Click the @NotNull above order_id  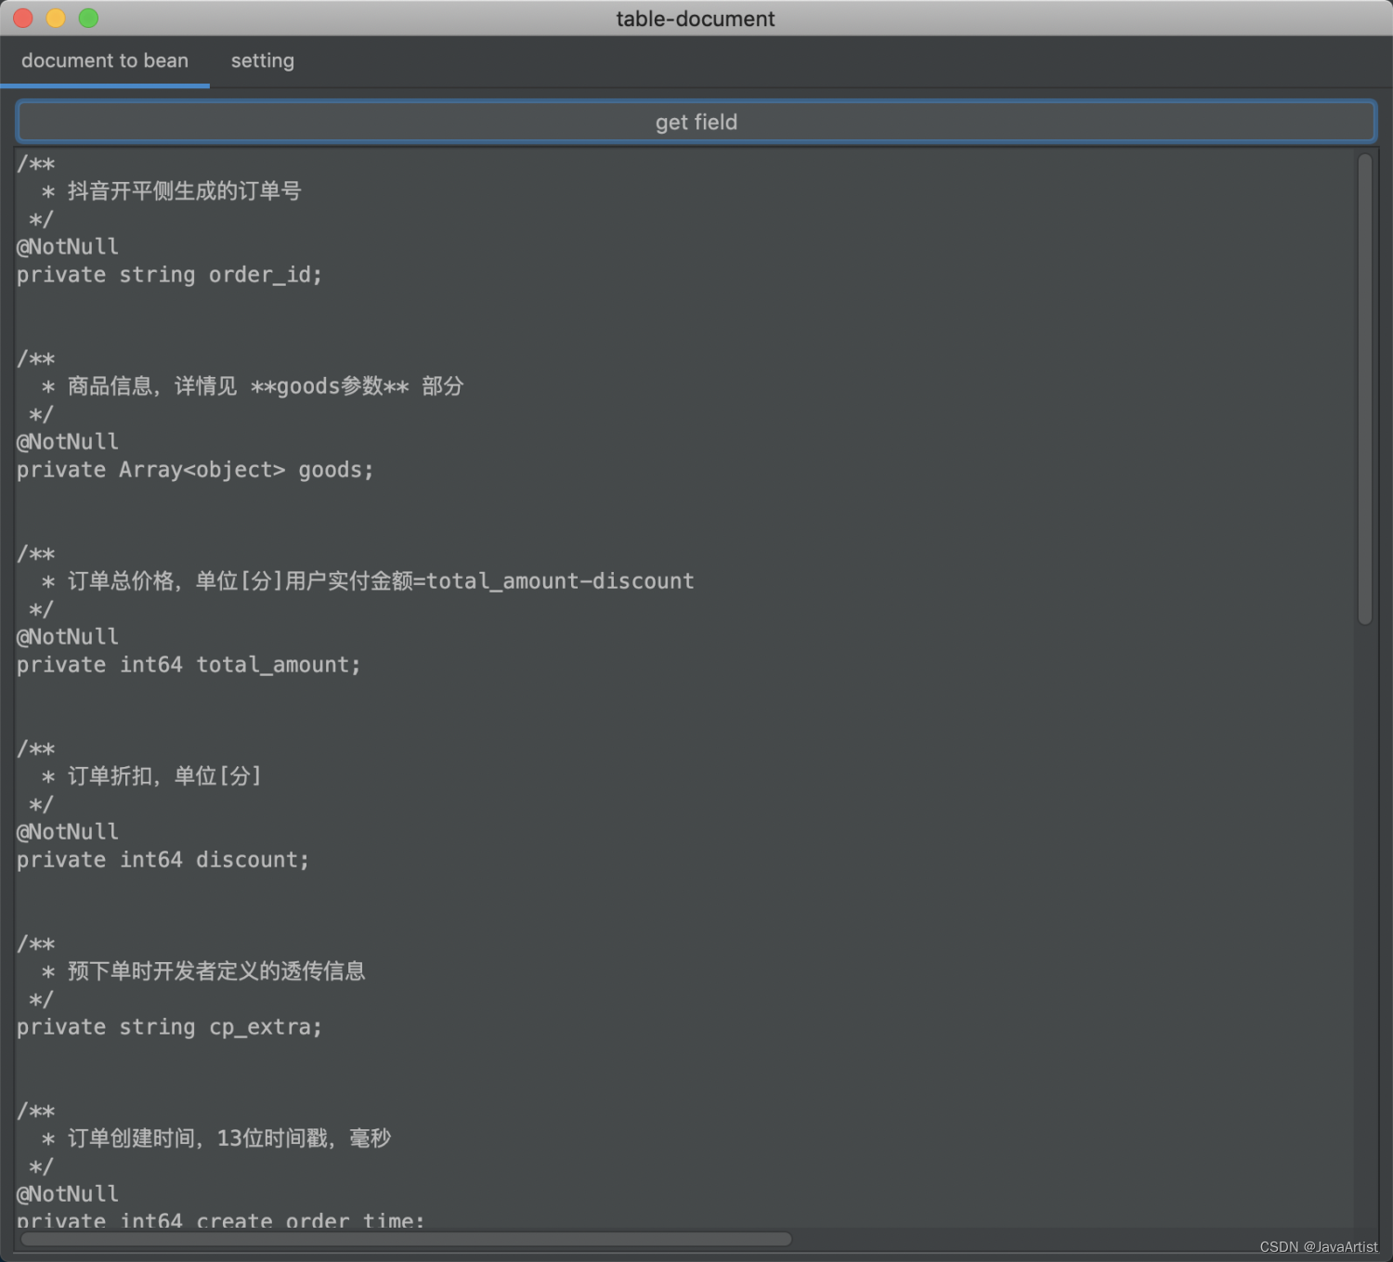point(68,247)
